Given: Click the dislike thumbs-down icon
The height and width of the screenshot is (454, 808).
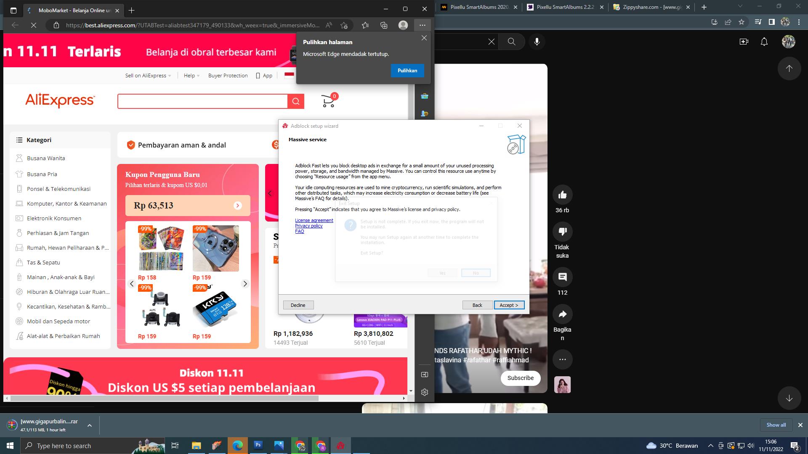Looking at the screenshot, I should click(x=562, y=232).
